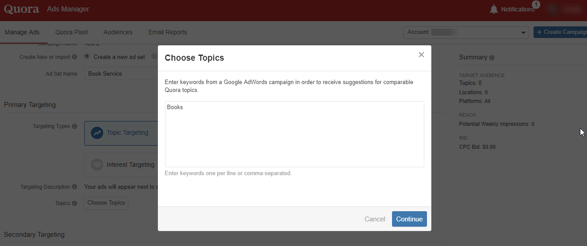Focus the keywords text area containing Books
Image resolution: width=587 pixels, height=246 pixels.
pos(295,134)
